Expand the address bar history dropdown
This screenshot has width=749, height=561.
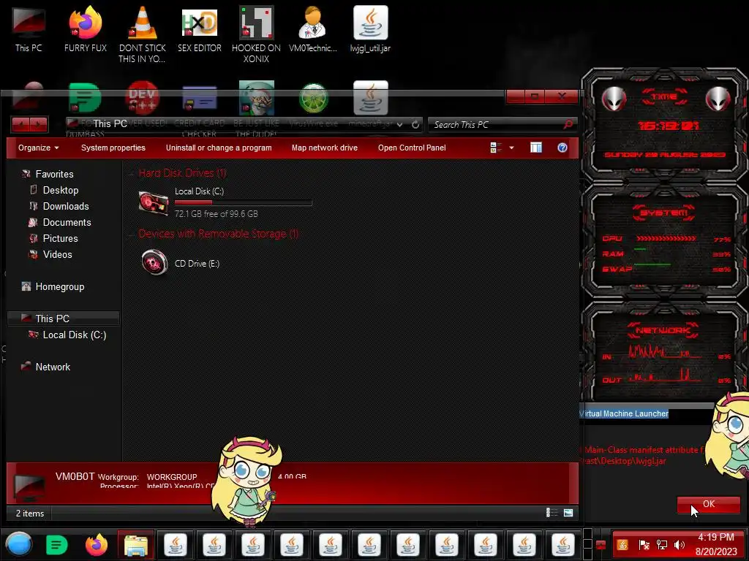click(x=399, y=124)
